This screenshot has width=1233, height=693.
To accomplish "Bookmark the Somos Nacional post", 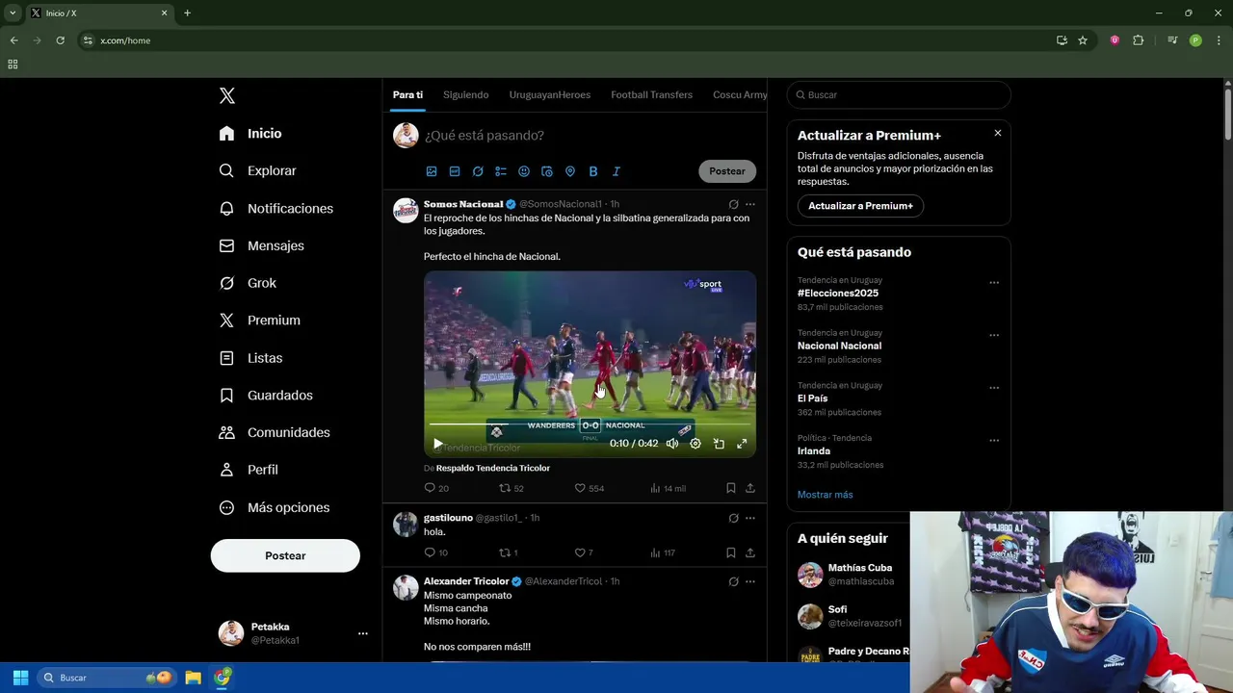I will 730,488.
